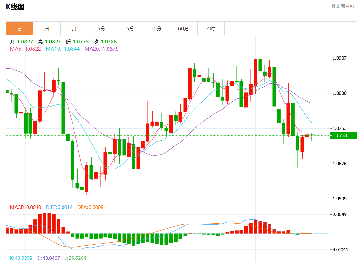The width and height of the screenshot is (357, 262).
Task: Click the green 1.0738 current price tag
Action: tap(344, 135)
